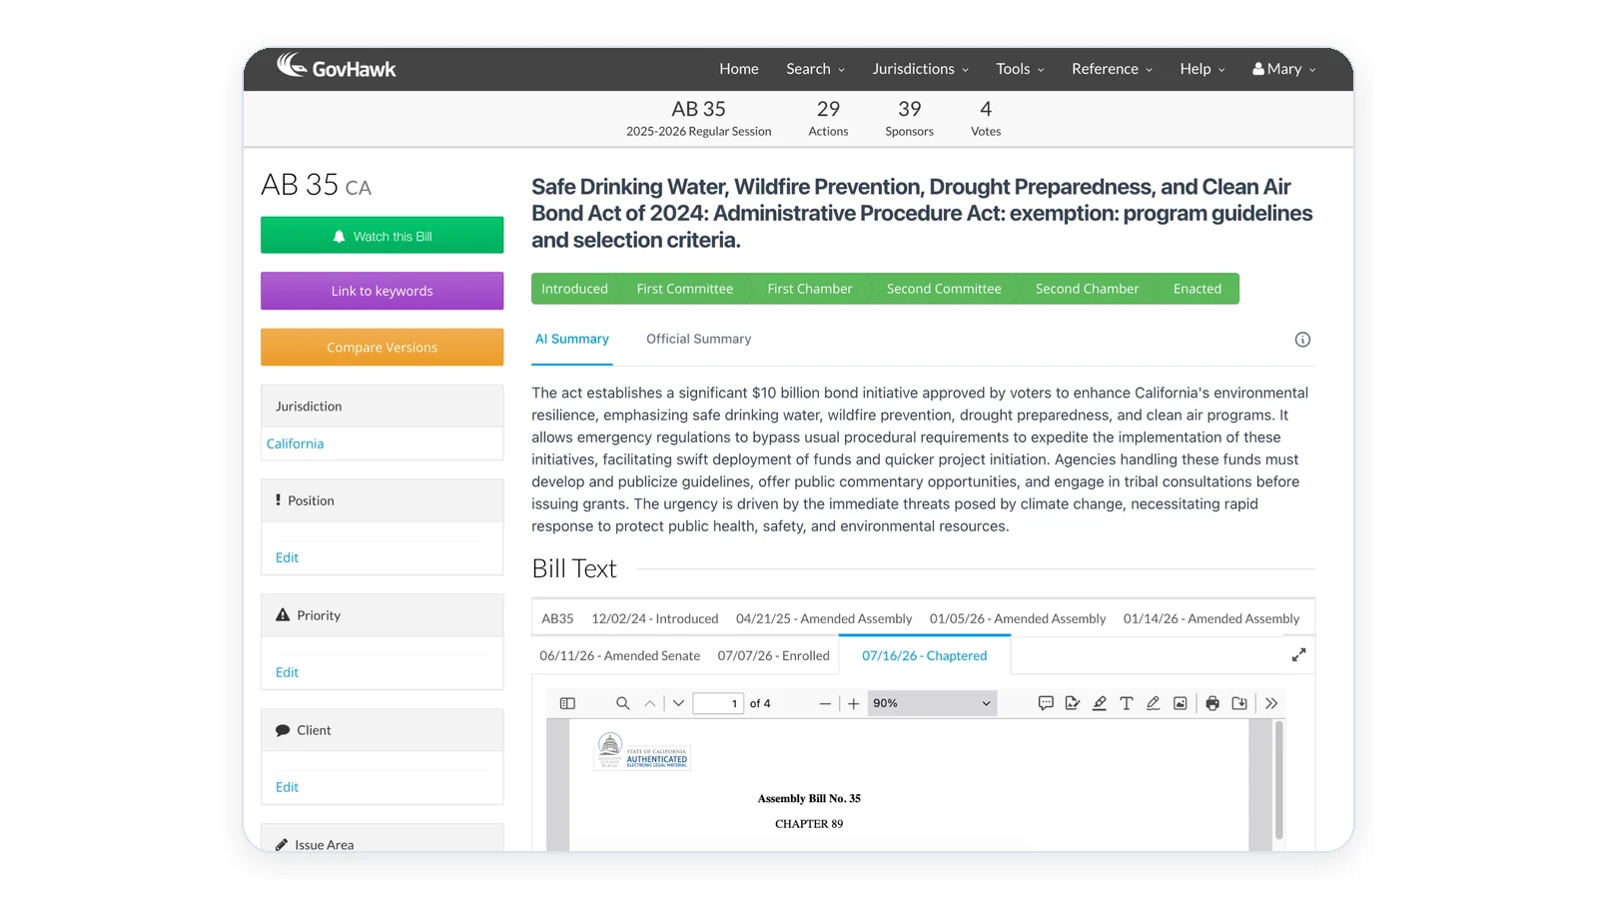Click the Second Committee progress stage
Image resolution: width=1598 pixels, height=899 pixels.
click(x=944, y=289)
